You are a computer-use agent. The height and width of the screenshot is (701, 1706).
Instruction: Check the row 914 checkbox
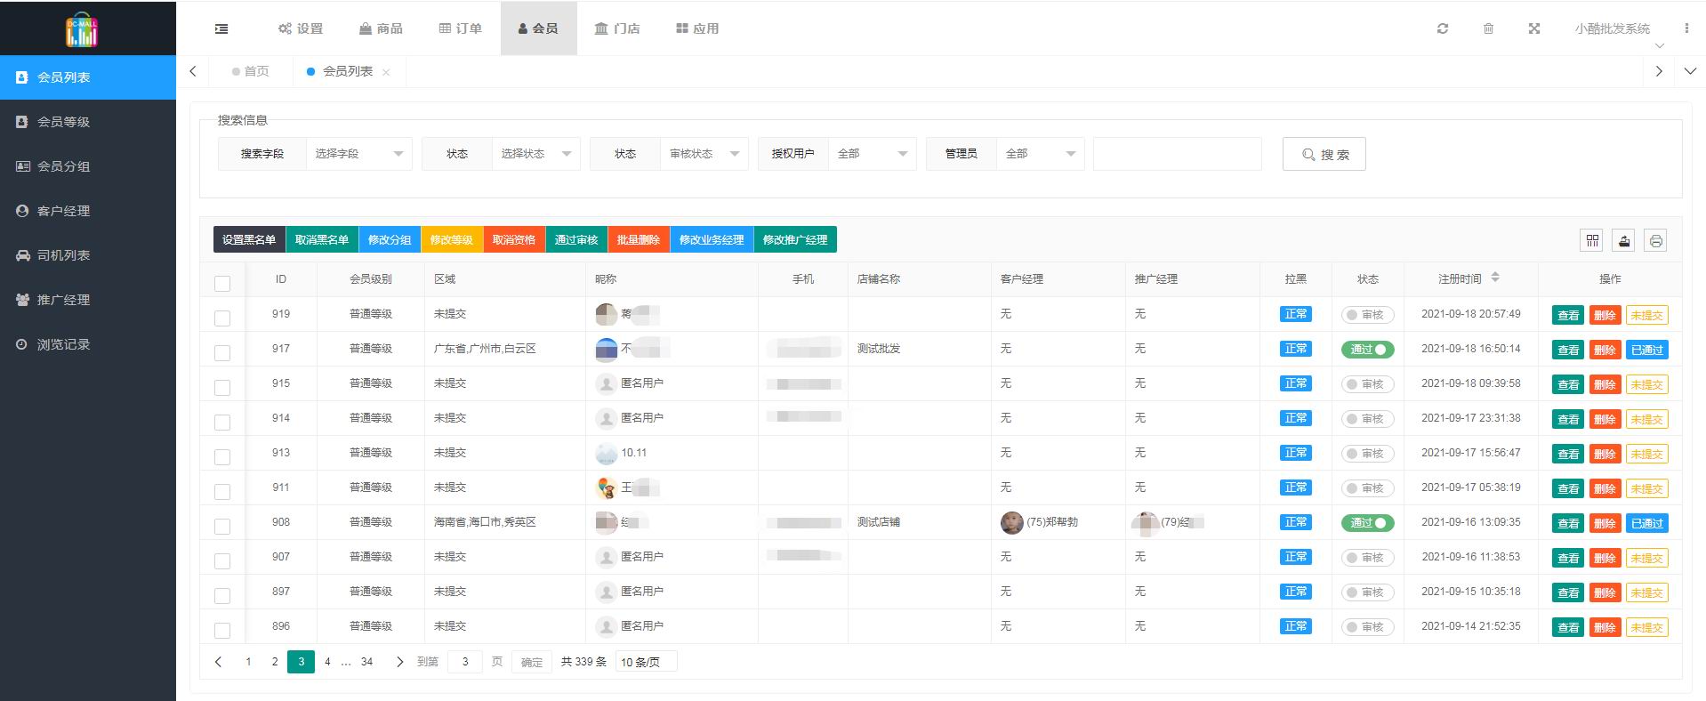222,422
